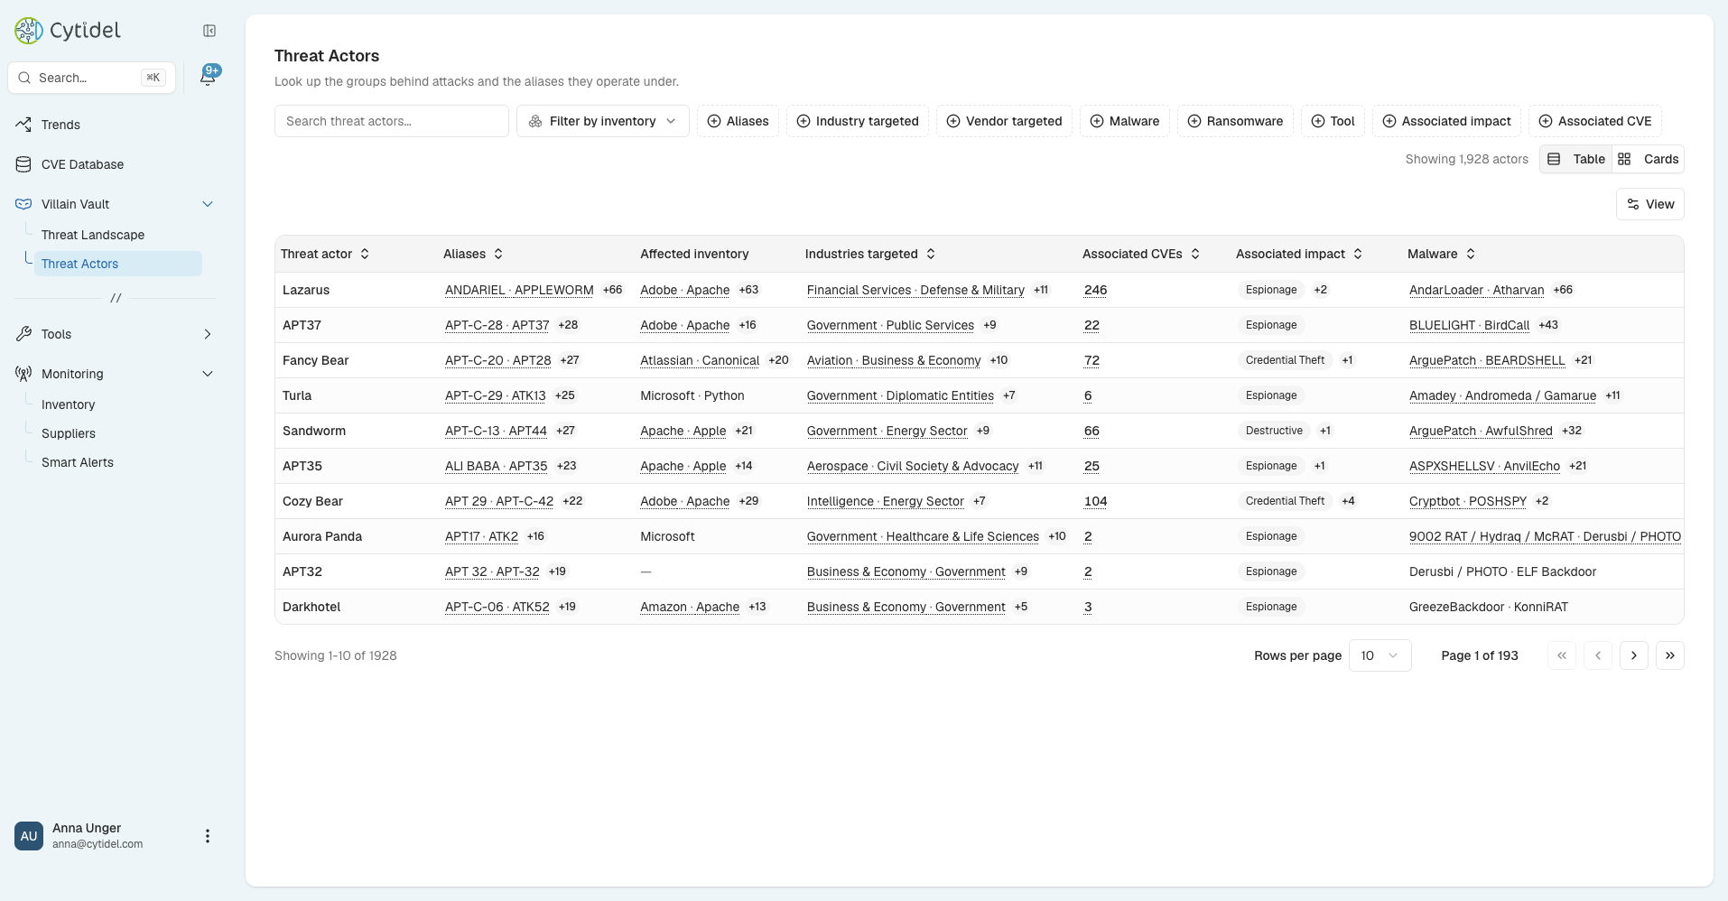Expand the Tools section
This screenshot has width=1728, height=901.
pos(208,334)
